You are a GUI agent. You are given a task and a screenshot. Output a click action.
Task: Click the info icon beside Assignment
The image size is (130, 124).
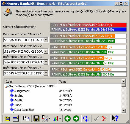click(12, 91)
